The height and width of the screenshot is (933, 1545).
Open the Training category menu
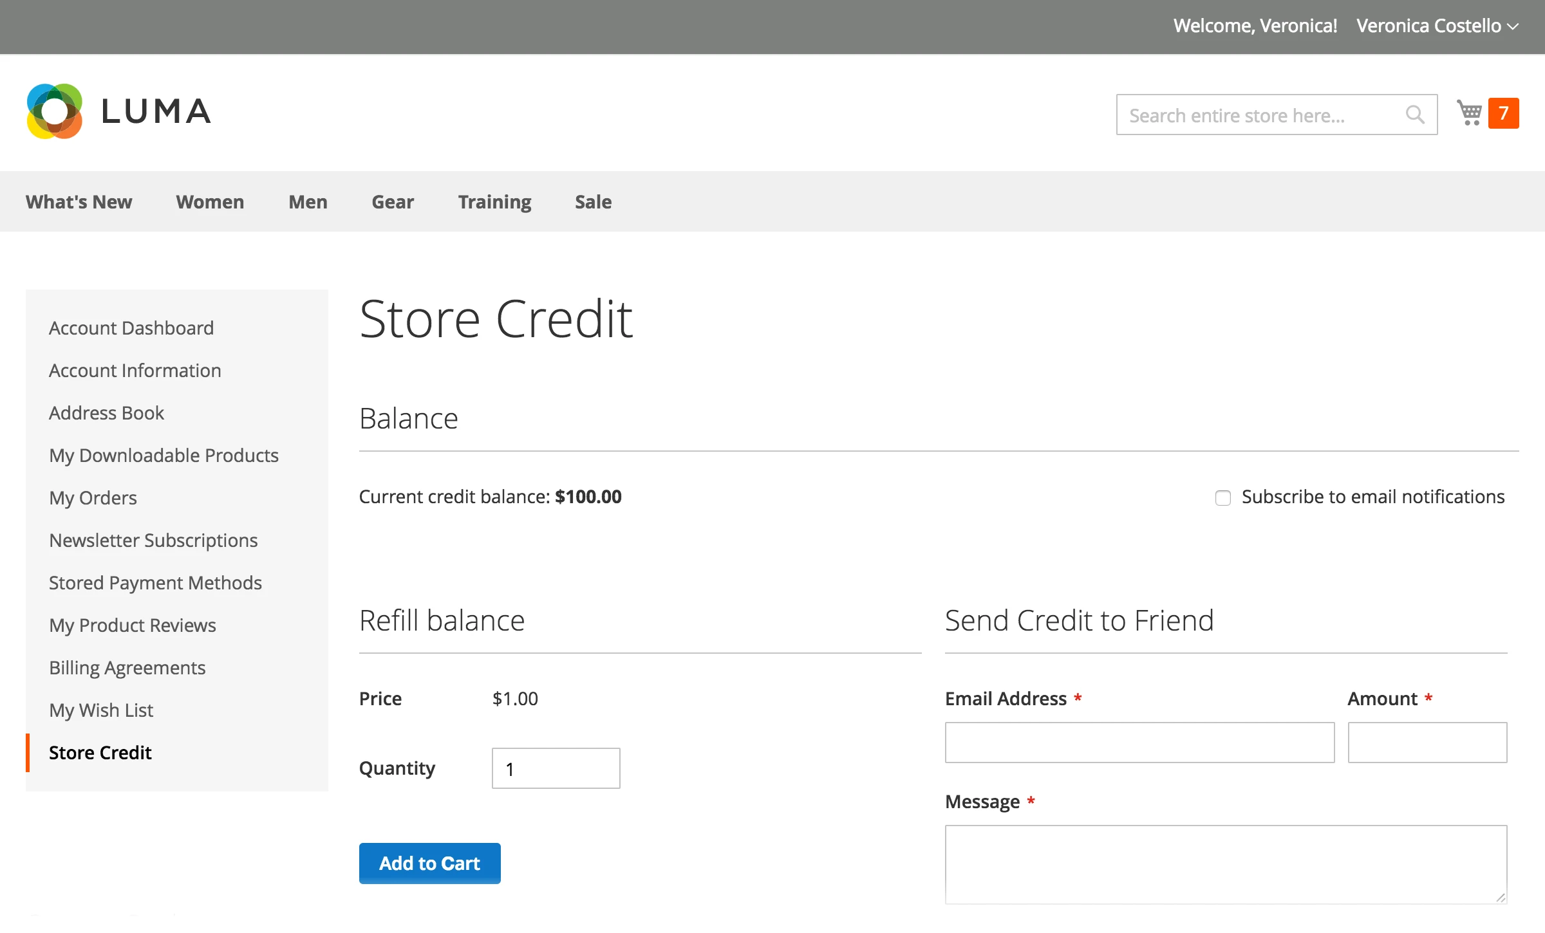click(494, 201)
